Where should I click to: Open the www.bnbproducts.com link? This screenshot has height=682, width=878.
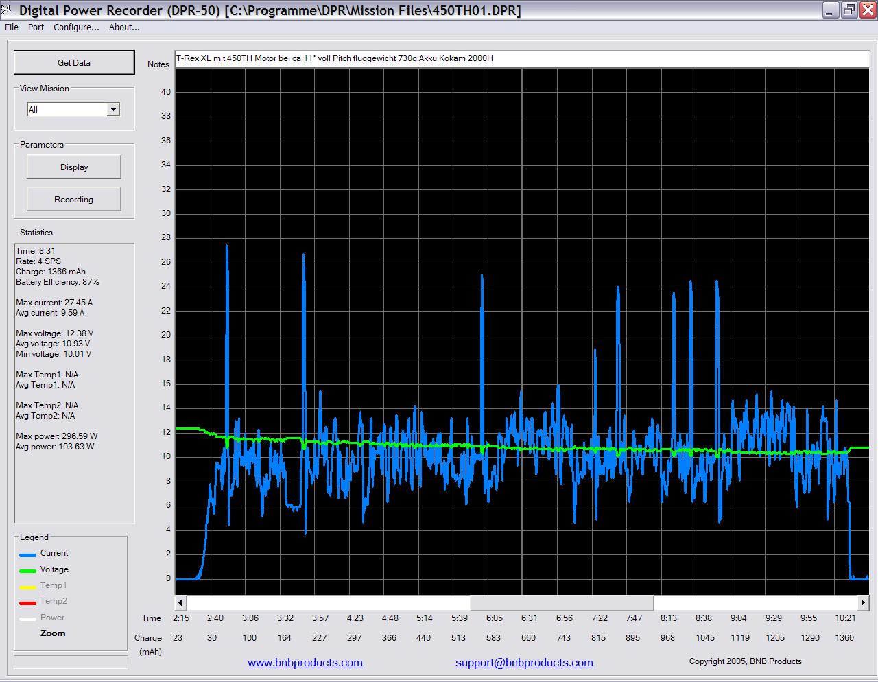(x=305, y=662)
